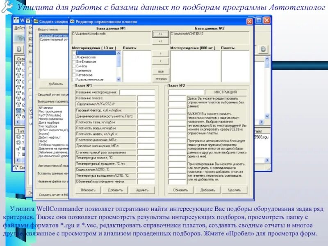
Task: Select Сравнительный отчет in Виды отчетов list
Action: tap(54, 39)
